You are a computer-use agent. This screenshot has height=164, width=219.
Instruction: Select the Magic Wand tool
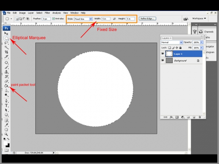(6, 47)
